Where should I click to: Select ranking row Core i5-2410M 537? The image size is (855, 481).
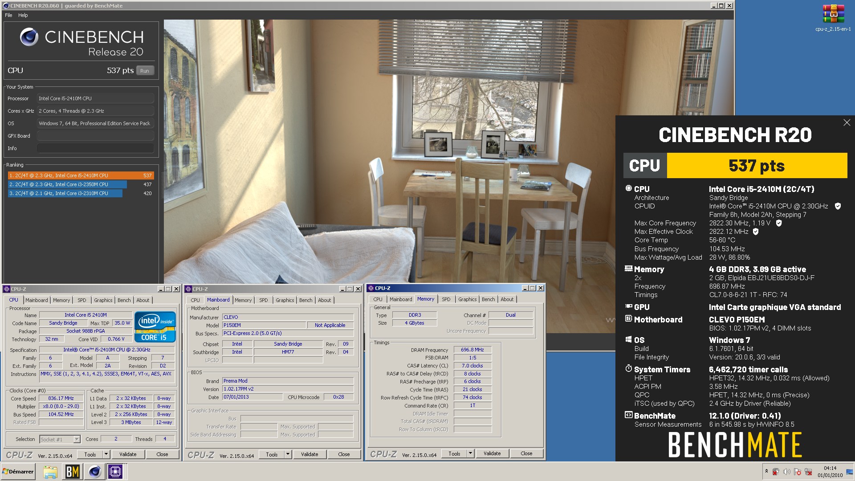tap(81, 175)
